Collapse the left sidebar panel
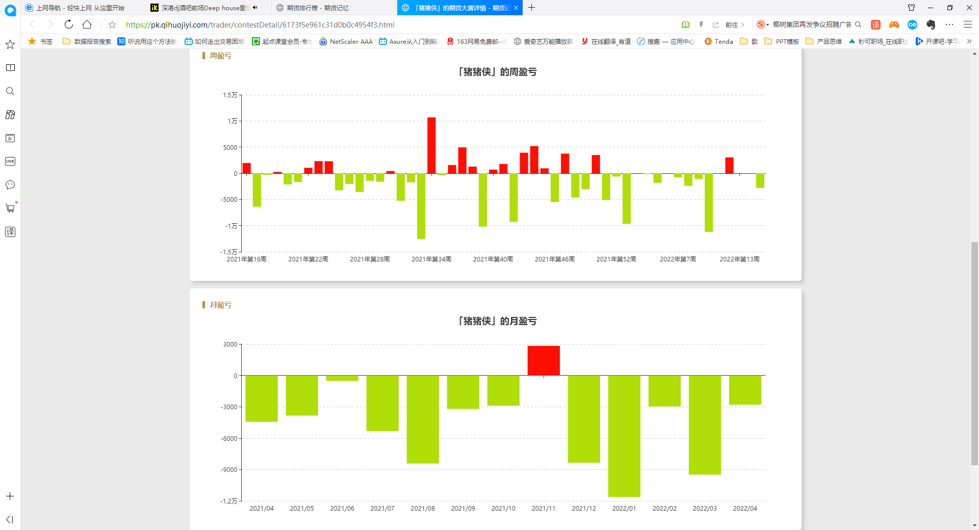The image size is (979, 530). click(x=10, y=519)
